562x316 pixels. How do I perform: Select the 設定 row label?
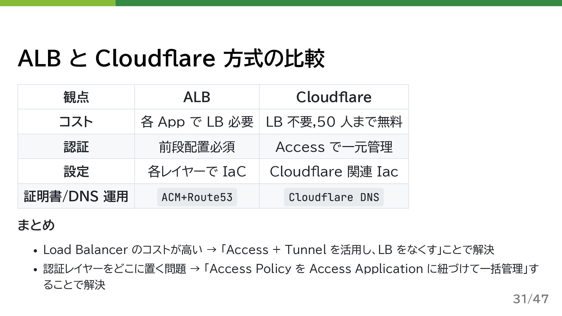(x=76, y=171)
